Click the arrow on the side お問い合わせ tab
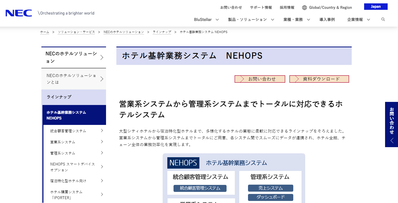Screen dimensions: 398x203 click(x=392, y=141)
